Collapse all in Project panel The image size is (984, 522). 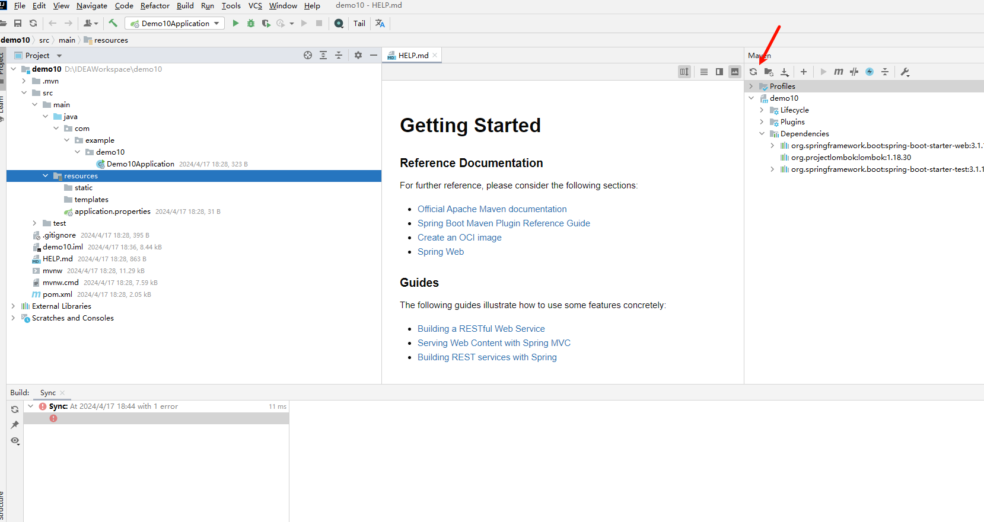tap(339, 55)
